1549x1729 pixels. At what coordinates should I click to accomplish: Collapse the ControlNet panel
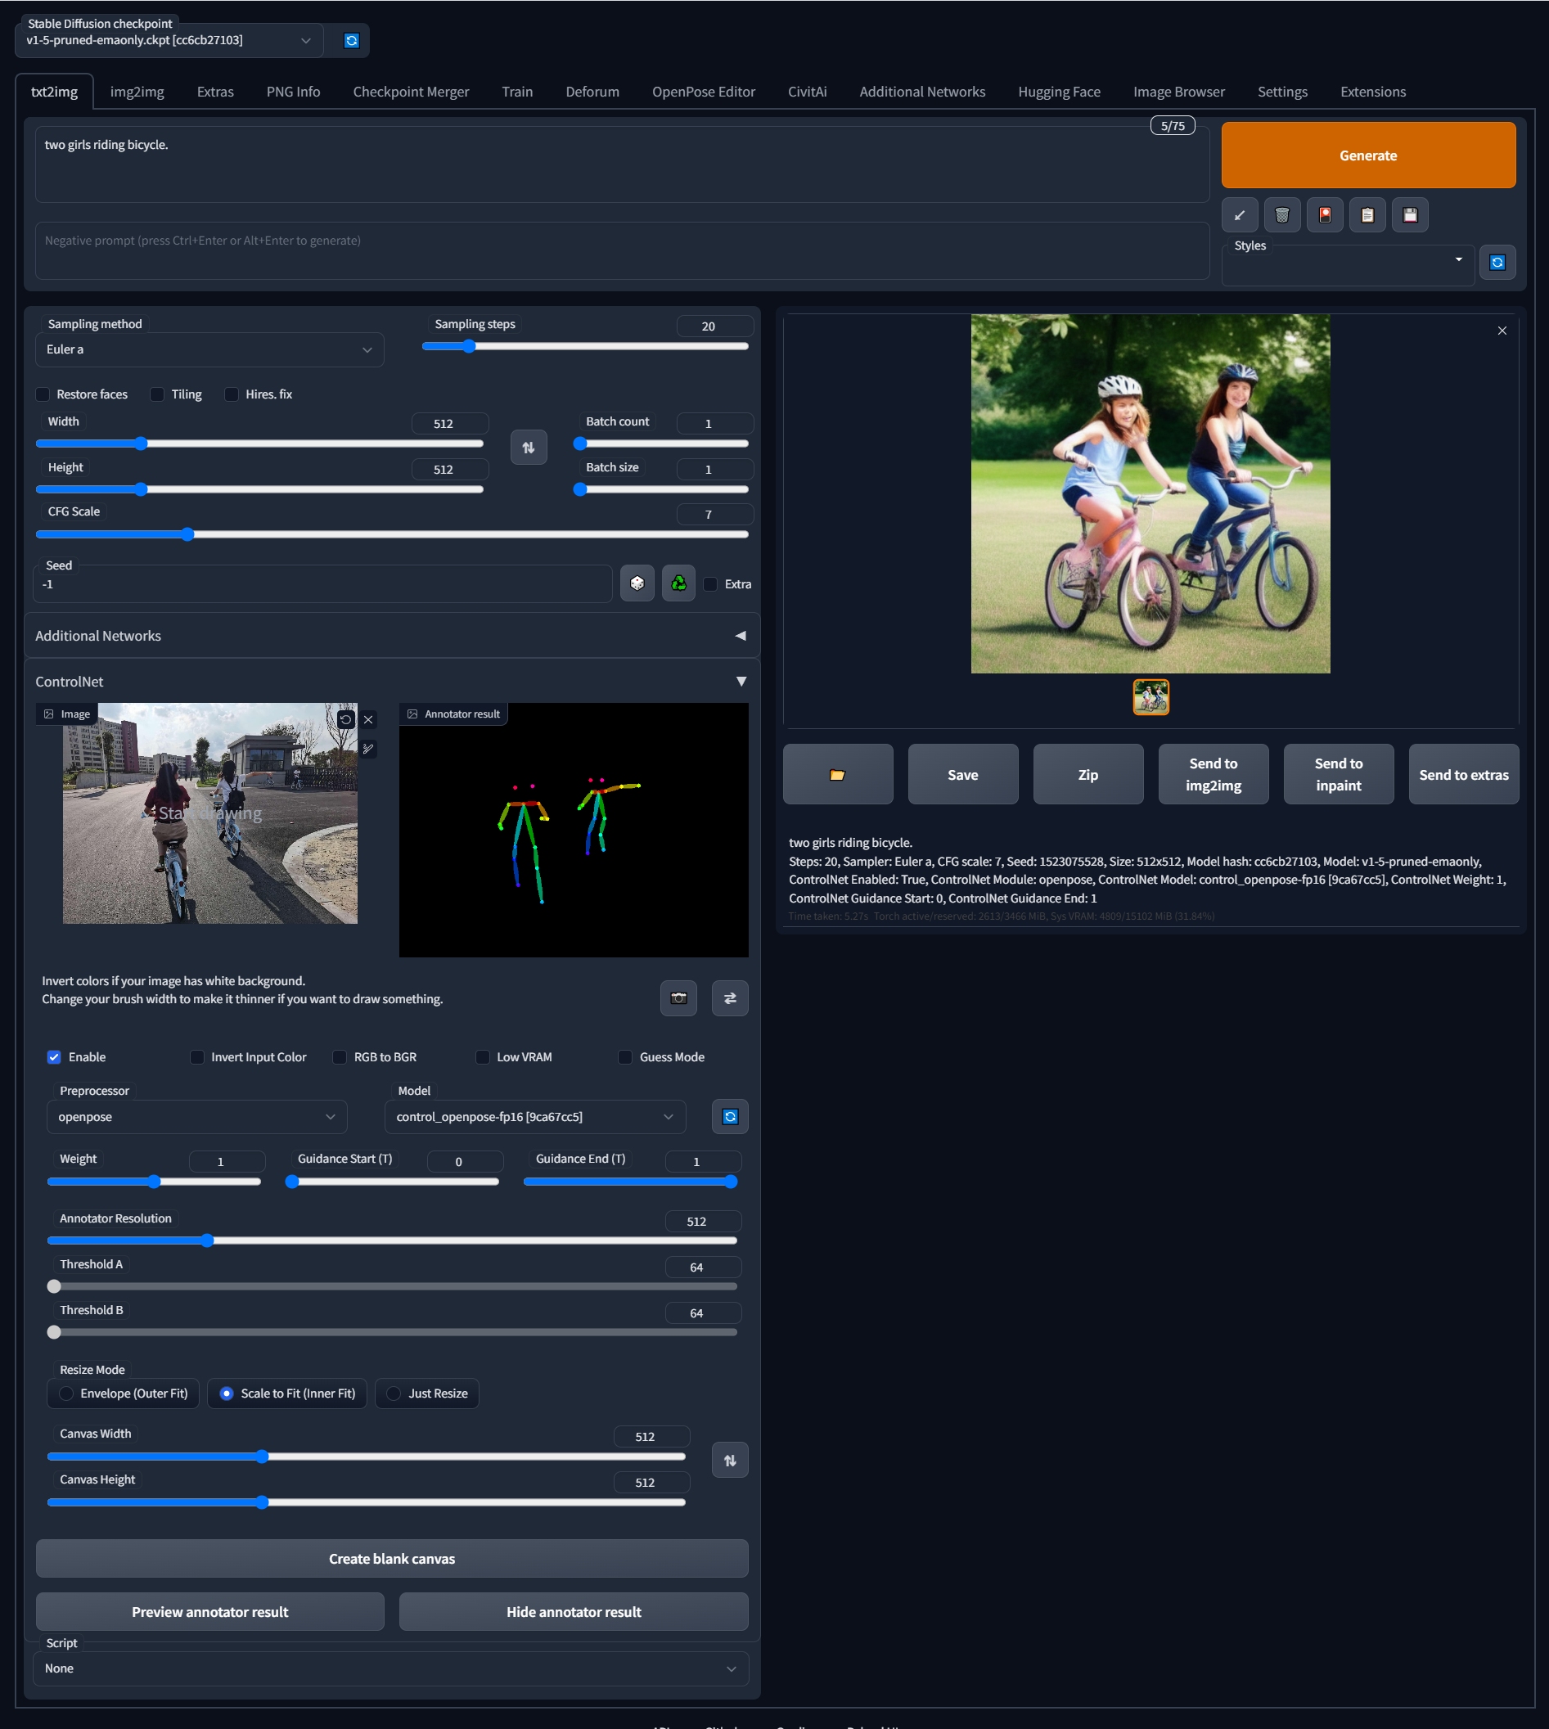(x=740, y=680)
